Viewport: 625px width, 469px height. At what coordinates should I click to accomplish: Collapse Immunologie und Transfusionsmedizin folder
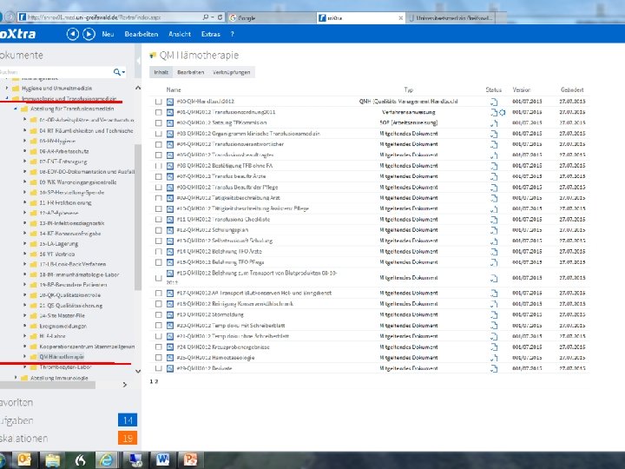[x=7, y=98]
